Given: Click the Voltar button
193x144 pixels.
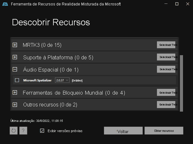Looking at the screenshot, I should coord(123,131).
